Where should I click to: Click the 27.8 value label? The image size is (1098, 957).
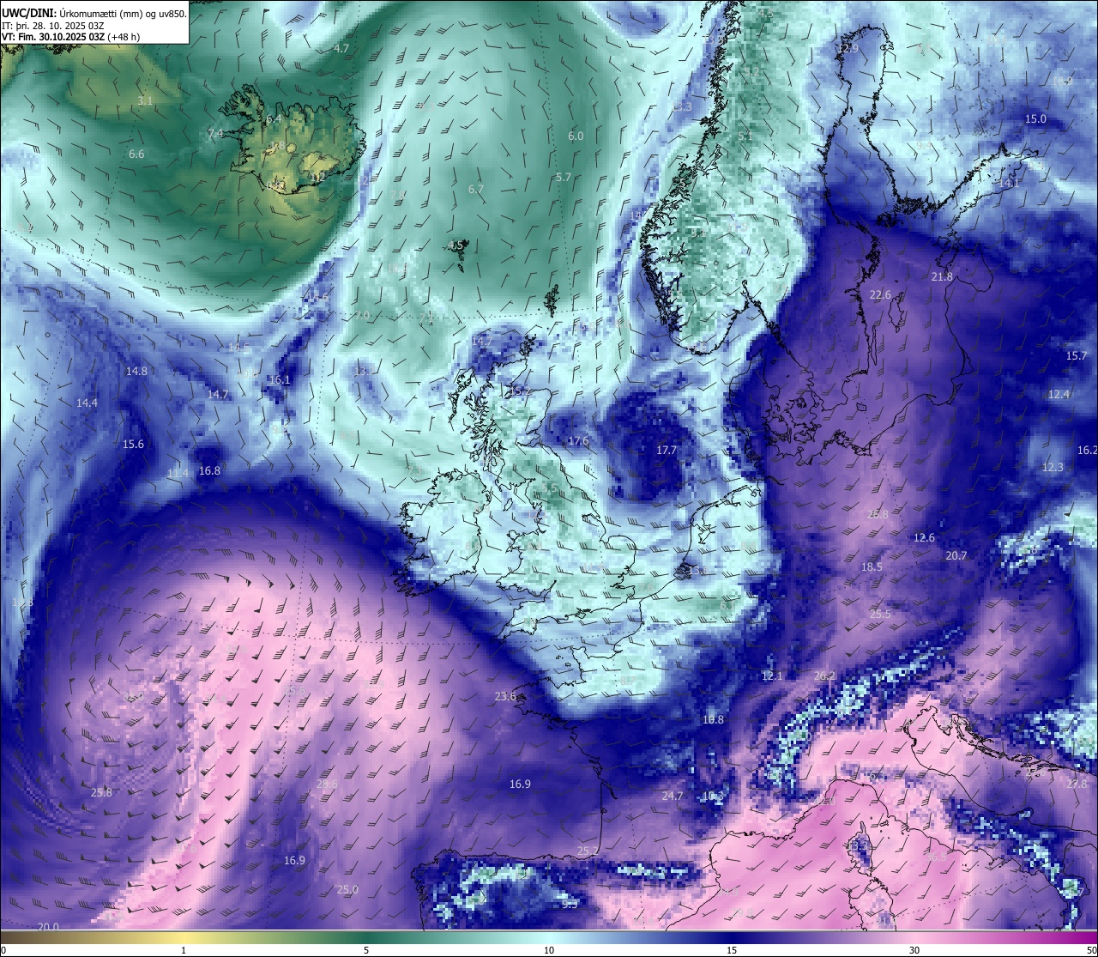[x=1077, y=784]
